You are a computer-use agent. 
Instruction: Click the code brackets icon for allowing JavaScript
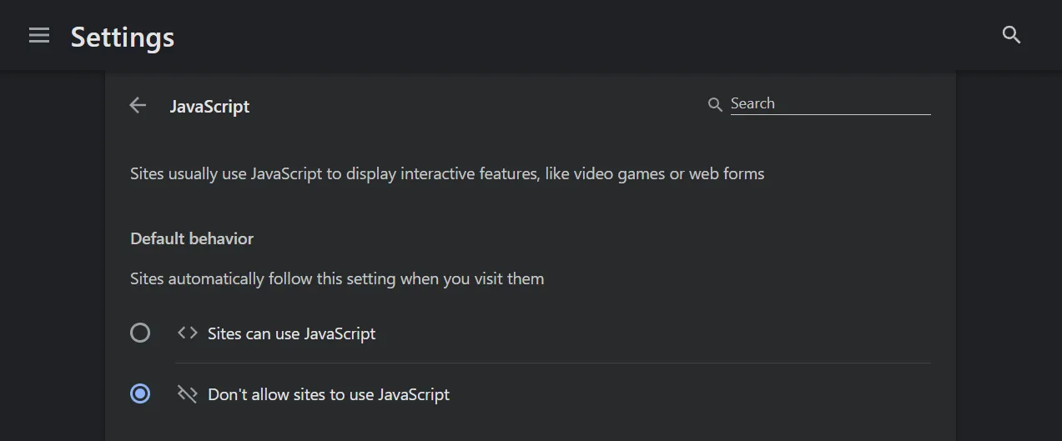(x=188, y=333)
